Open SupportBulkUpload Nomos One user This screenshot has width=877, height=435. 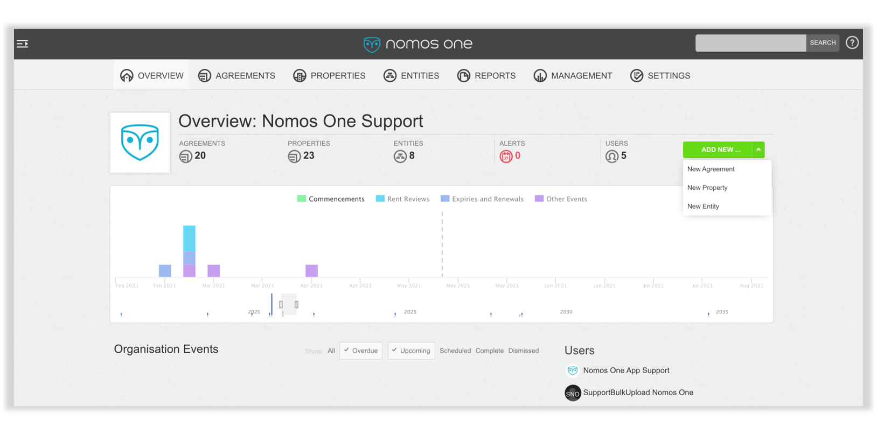(638, 393)
